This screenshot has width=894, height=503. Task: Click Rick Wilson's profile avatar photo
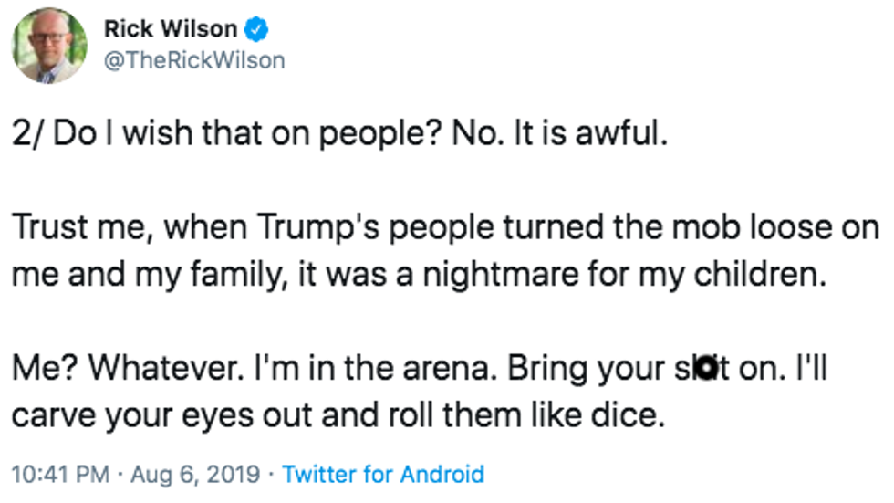[50, 45]
